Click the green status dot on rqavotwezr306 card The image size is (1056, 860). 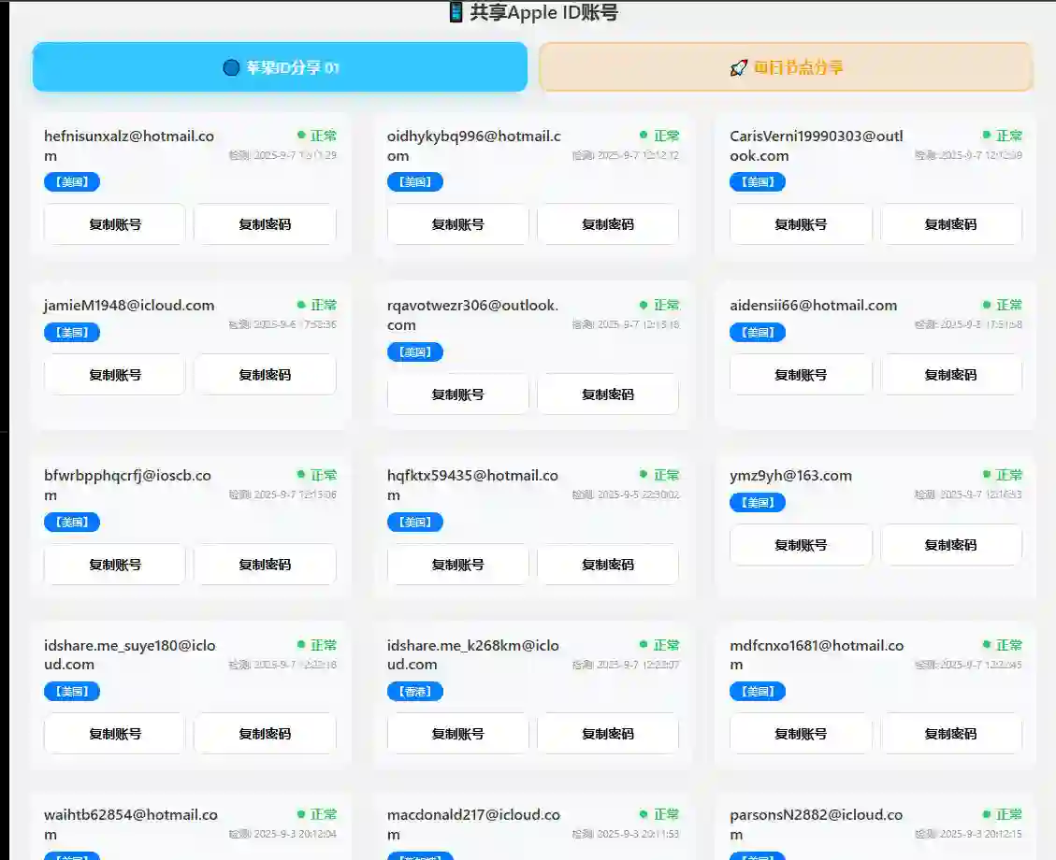pos(643,304)
